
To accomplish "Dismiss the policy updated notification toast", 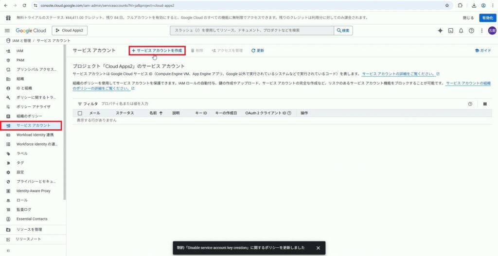I will pos(318,248).
